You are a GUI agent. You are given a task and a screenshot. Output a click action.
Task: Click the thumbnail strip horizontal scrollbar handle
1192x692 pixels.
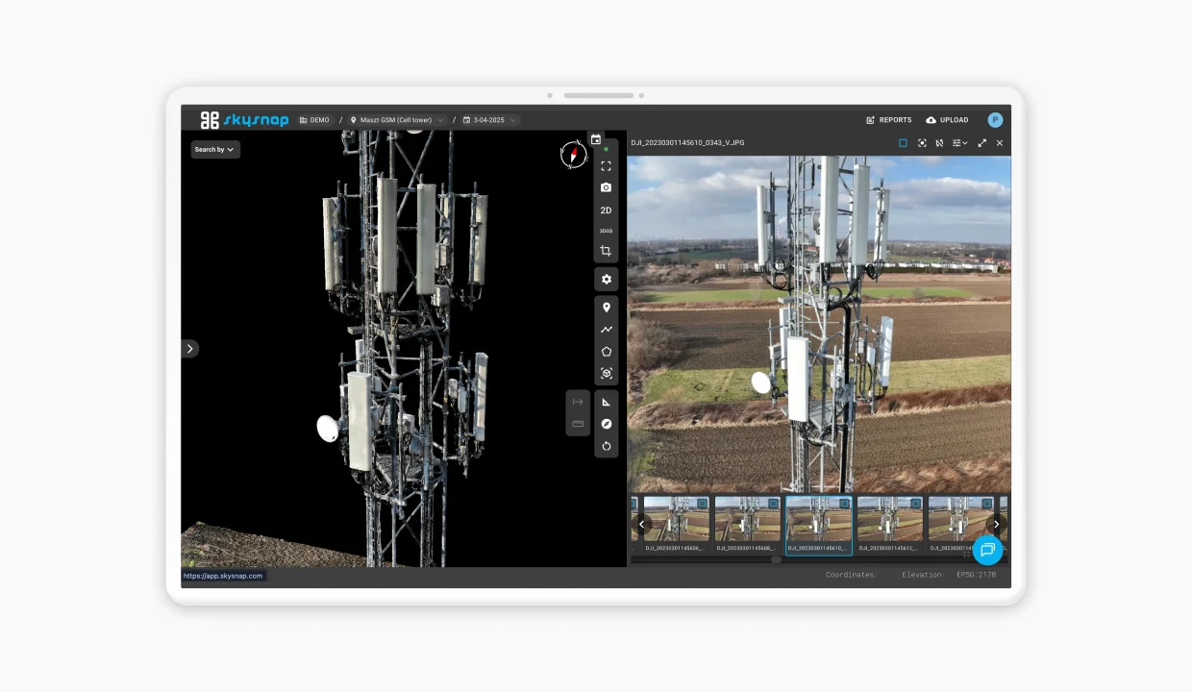[x=776, y=559]
